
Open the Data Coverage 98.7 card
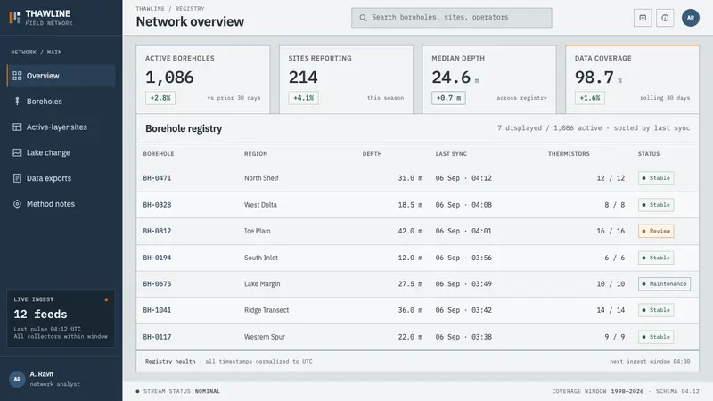pyautogui.click(x=632, y=79)
